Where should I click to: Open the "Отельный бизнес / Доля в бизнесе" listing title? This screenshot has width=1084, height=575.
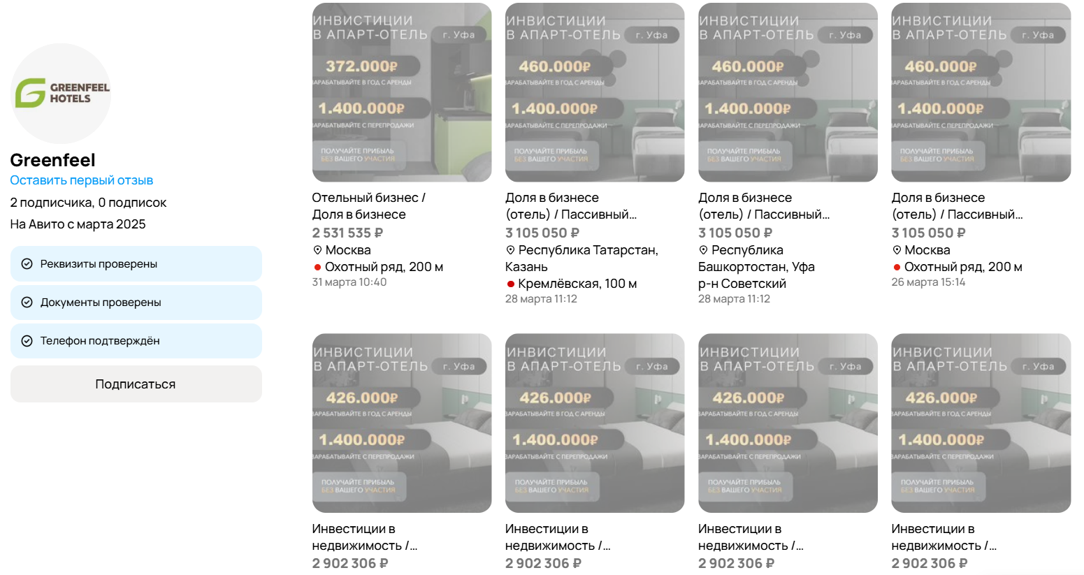click(368, 206)
